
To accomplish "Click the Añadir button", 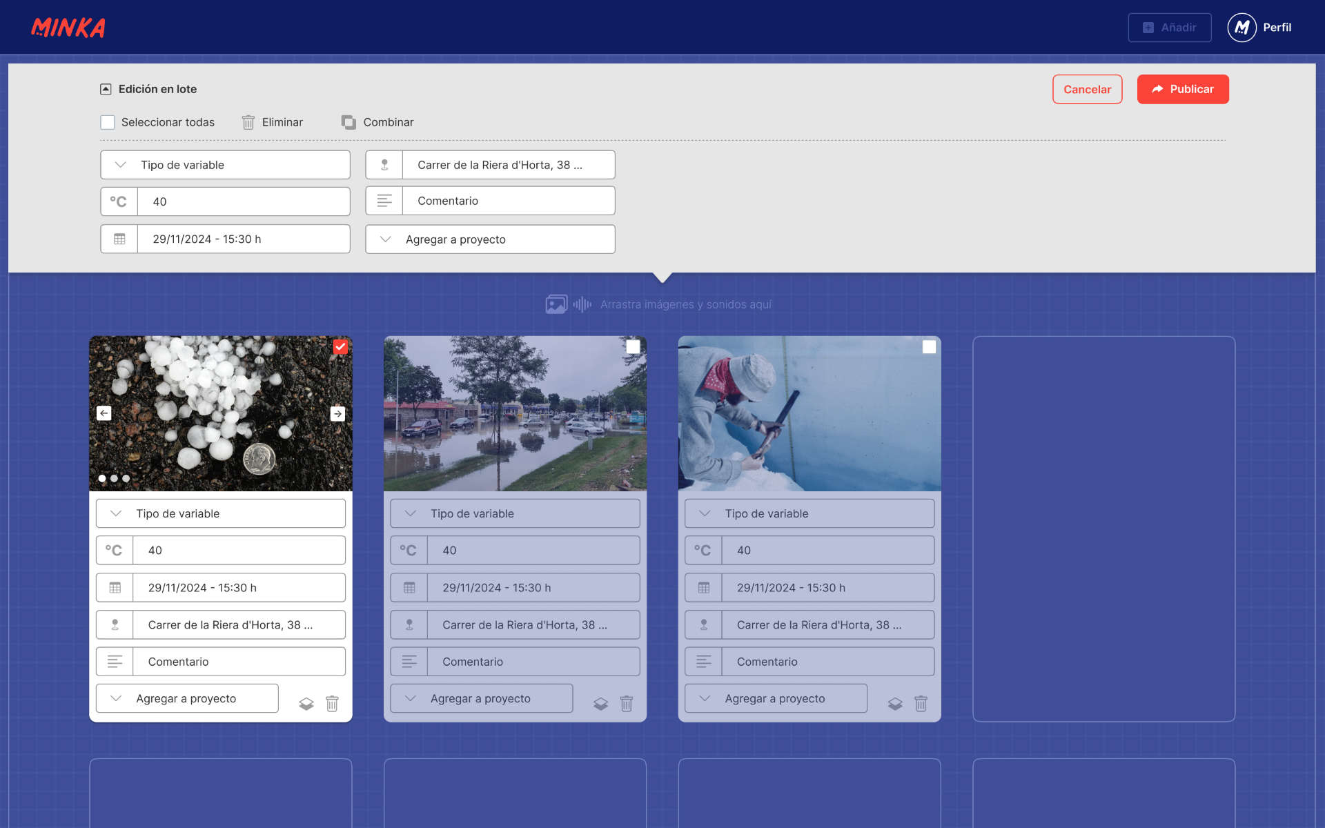I will [x=1170, y=28].
